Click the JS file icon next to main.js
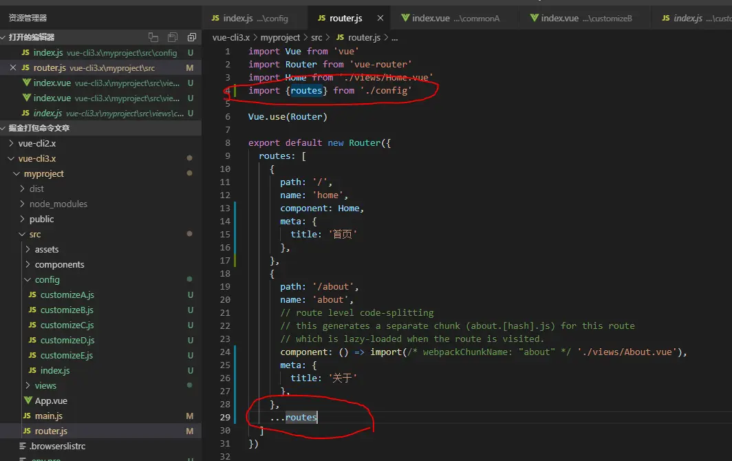 pos(27,416)
